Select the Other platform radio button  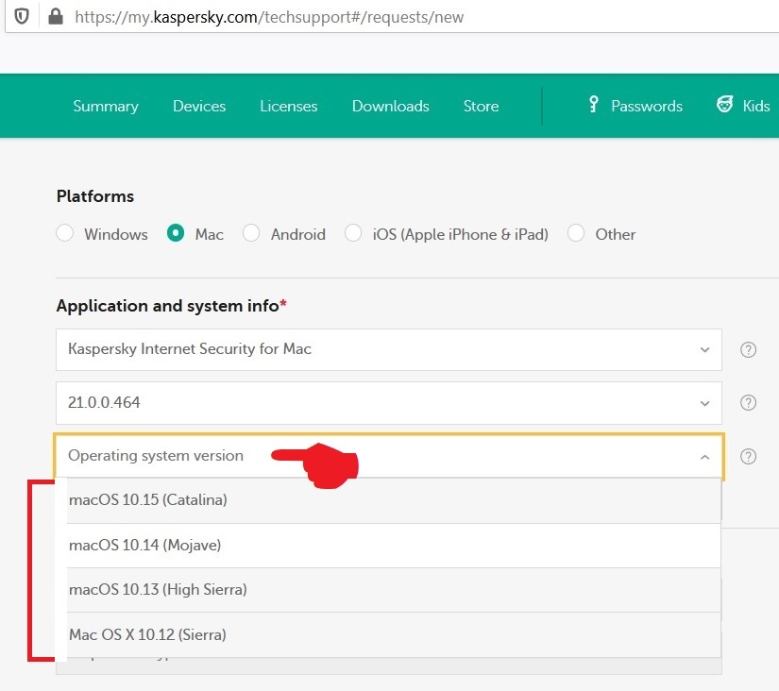pos(576,233)
